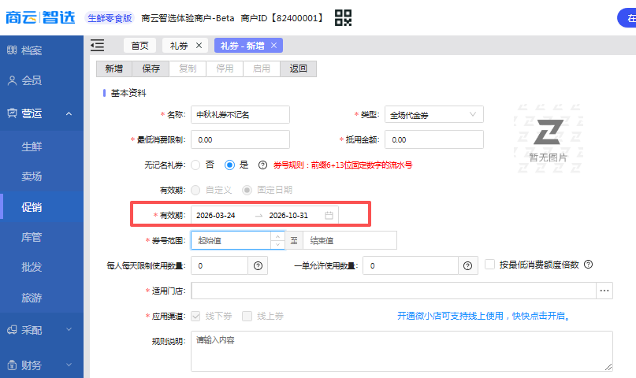This screenshot has width=636, height=378.
Task: Click the 规则说明 text area
Action: tap(402, 350)
